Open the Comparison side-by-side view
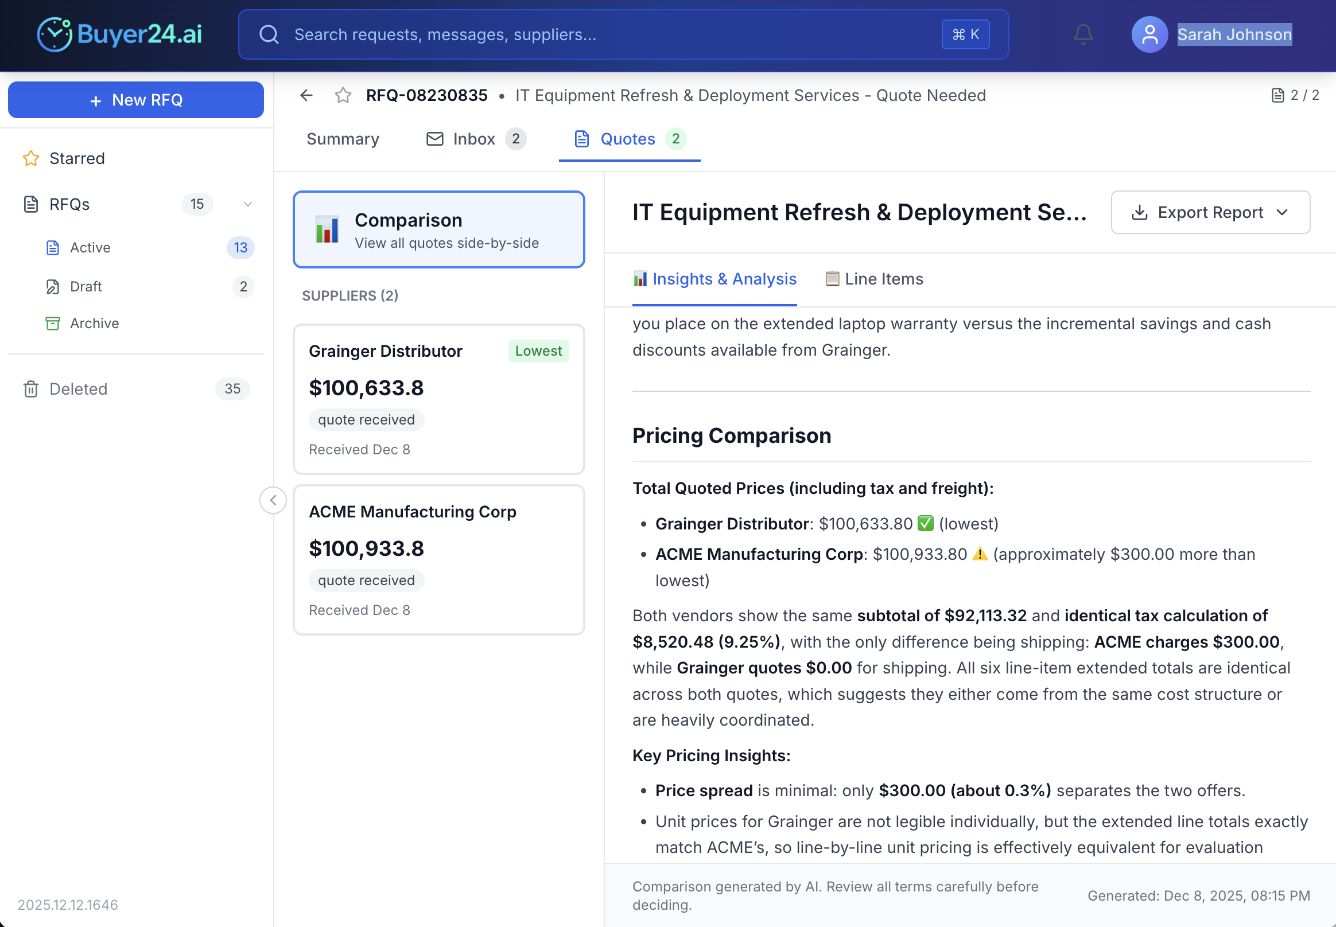Image resolution: width=1336 pixels, height=927 pixels. [x=438, y=229]
